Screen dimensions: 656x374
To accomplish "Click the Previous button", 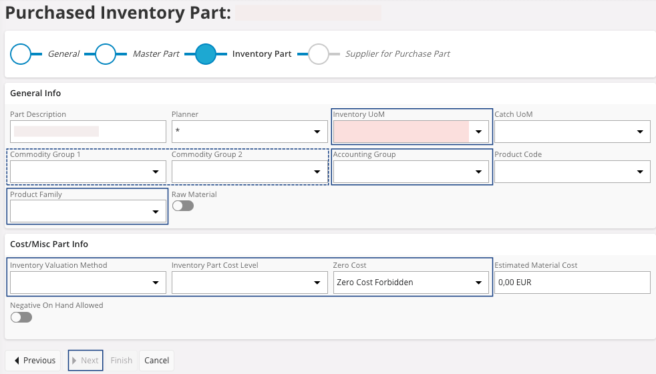I will pyautogui.click(x=33, y=361).
